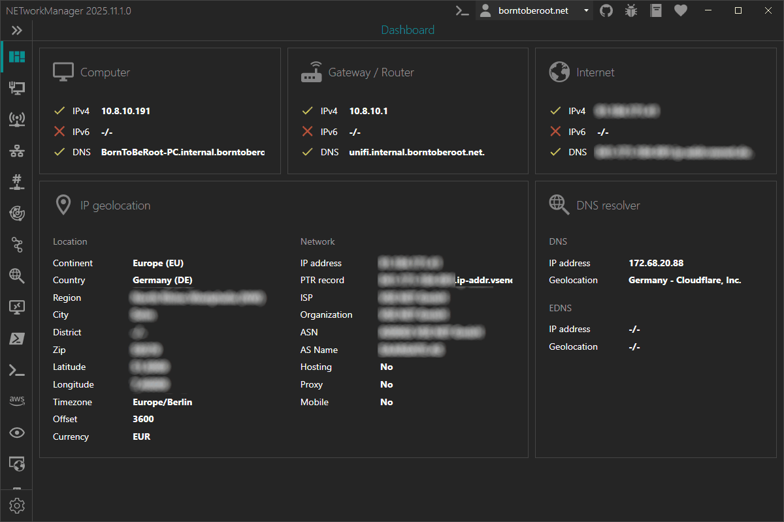Screen dimensions: 784x522
Task: Report a bug using the bug icon
Action: pyautogui.click(x=630, y=10)
